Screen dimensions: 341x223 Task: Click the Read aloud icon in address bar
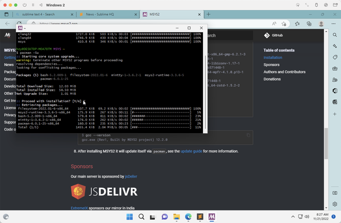pyautogui.click(x=275, y=24)
